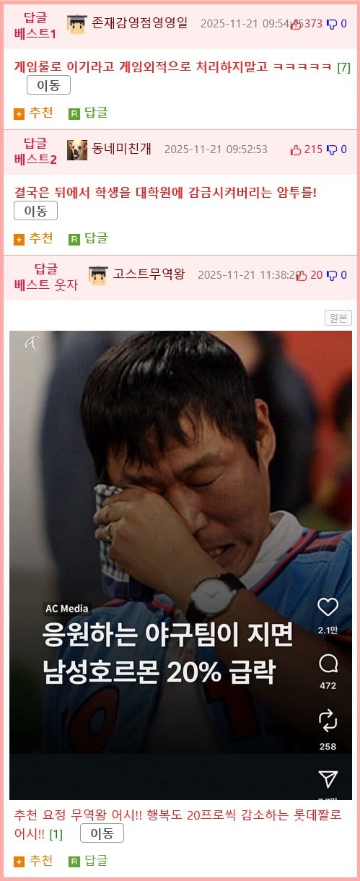Click the comment bubble icon on image
The height and width of the screenshot is (881, 360).
tap(328, 663)
